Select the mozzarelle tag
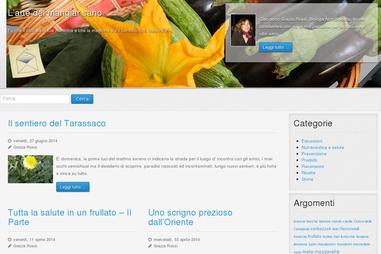This screenshot has height=254, width=381. pos(327,251)
